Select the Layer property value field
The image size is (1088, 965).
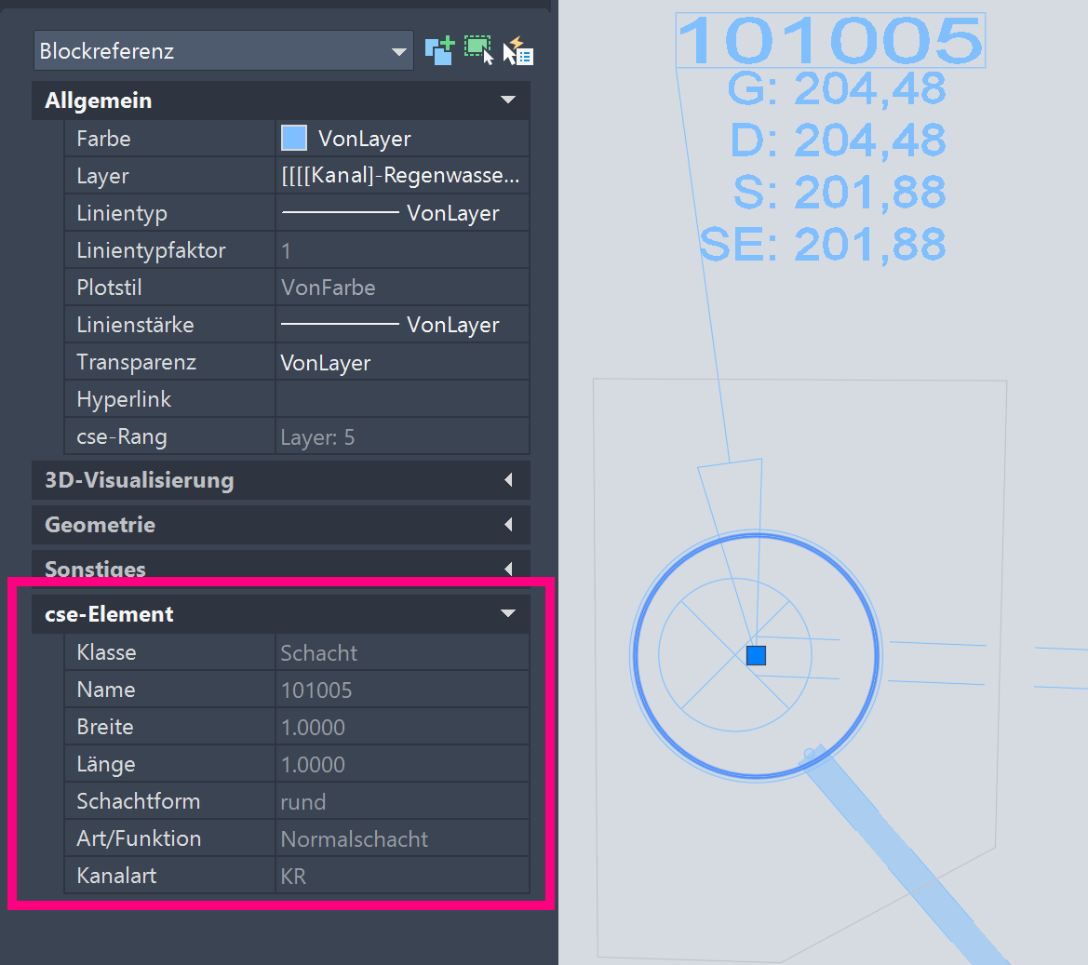point(401,176)
